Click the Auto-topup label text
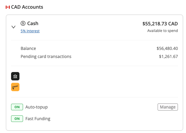This screenshot has width=186, height=133. (36, 107)
